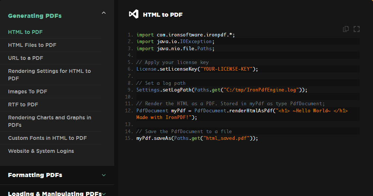
Task: Open the HTML to PDF example
Action: coord(25,32)
